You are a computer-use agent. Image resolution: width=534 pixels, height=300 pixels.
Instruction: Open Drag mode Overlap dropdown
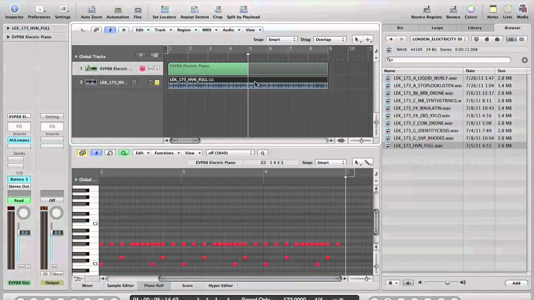pyautogui.click(x=330, y=40)
